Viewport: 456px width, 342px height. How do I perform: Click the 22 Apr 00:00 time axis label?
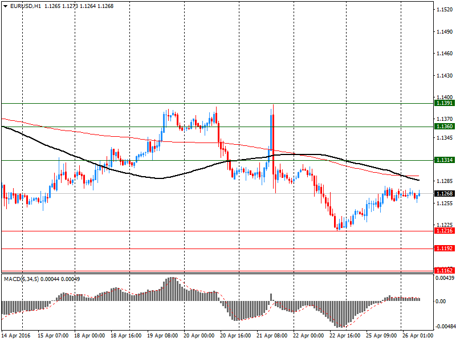[308, 336]
